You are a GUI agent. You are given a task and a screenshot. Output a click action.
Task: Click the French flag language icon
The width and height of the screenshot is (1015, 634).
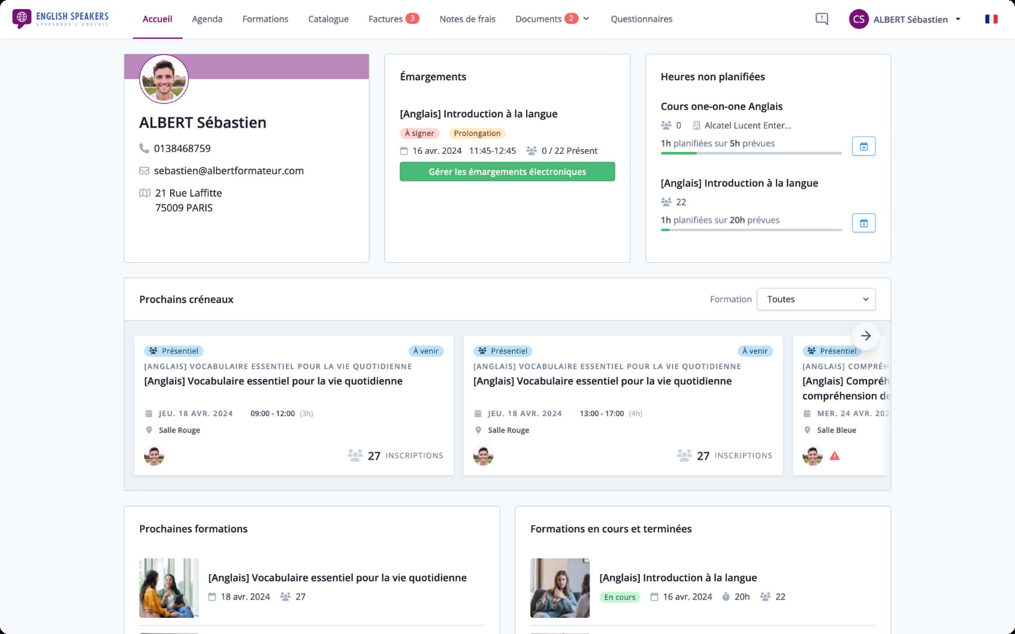point(991,19)
